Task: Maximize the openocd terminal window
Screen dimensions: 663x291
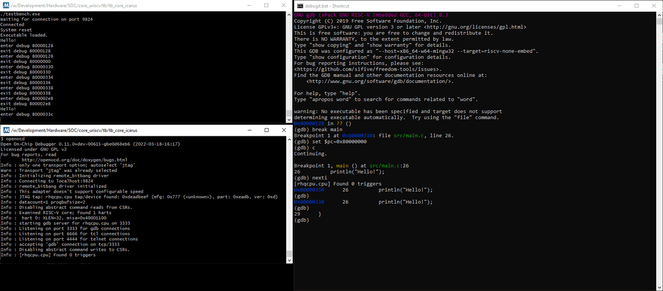Action: pos(266,130)
